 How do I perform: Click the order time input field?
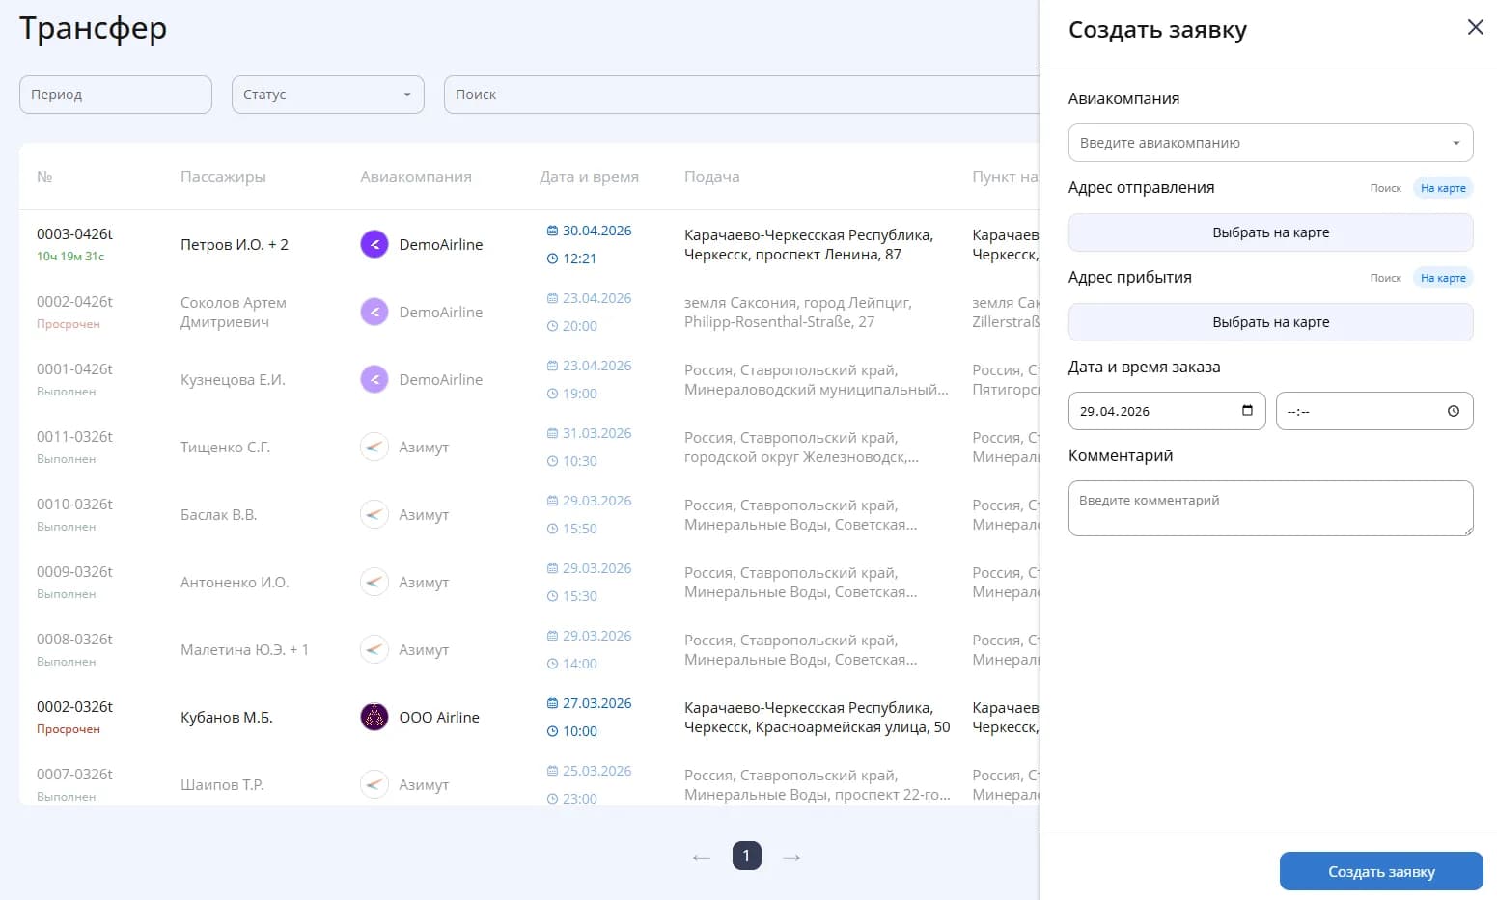tap(1374, 411)
